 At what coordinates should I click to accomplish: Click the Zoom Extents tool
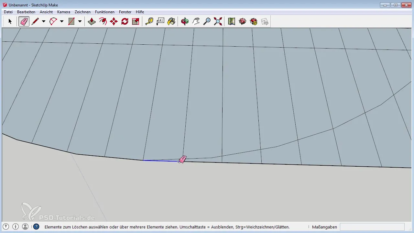218,21
